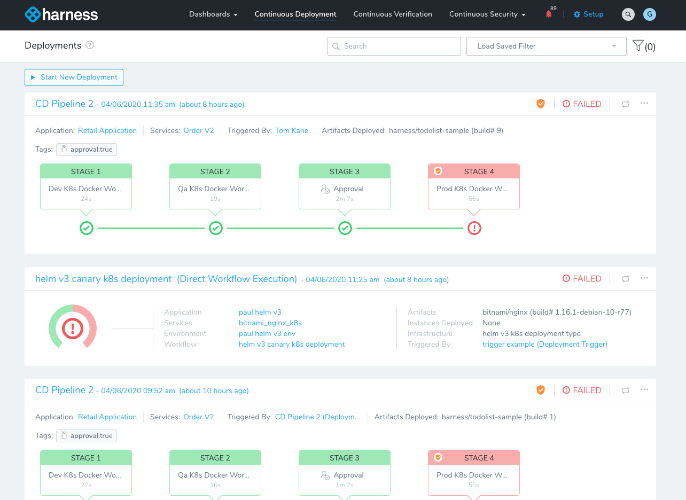Click the deployments Search input field
The width and height of the screenshot is (686, 500).
click(x=394, y=46)
